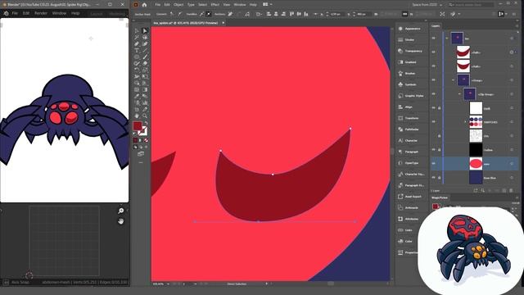524x295 pixels.
Task: Hide the Clip Group layer
Action: pyautogui.click(x=434, y=94)
